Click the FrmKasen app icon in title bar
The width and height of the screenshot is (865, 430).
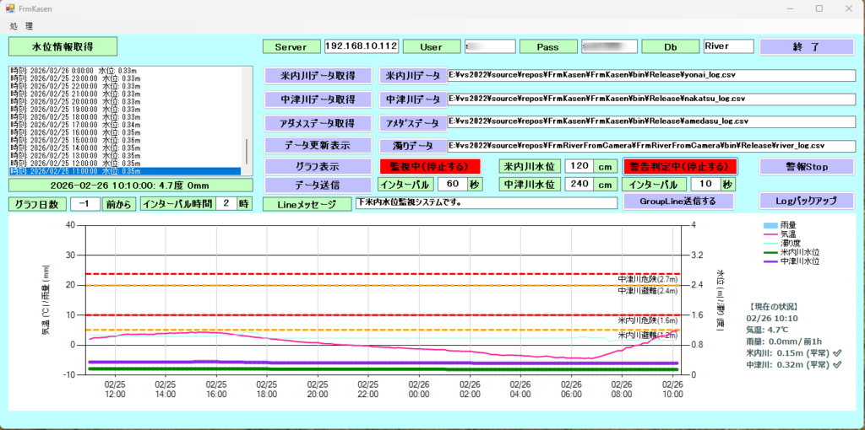[10, 8]
